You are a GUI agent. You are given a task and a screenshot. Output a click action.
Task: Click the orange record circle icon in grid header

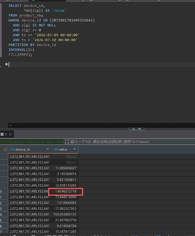[x=5, y=150]
